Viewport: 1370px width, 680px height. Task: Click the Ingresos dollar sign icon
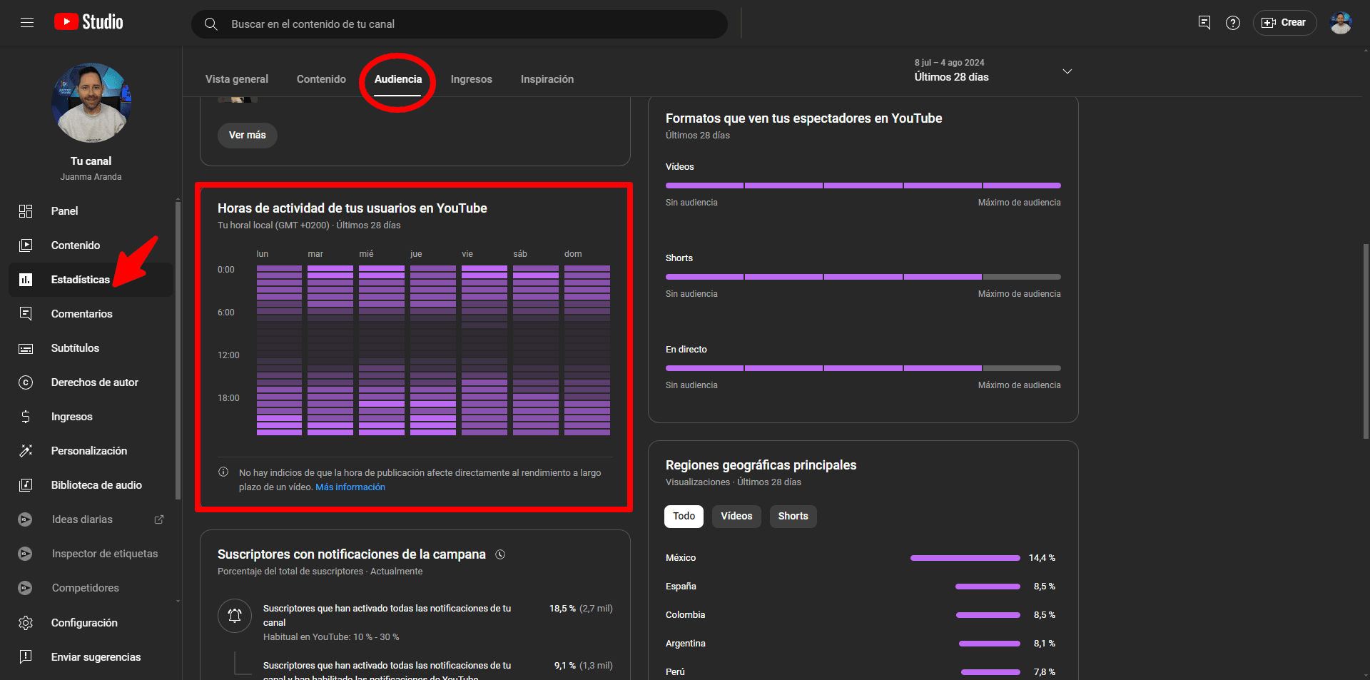[26, 417]
